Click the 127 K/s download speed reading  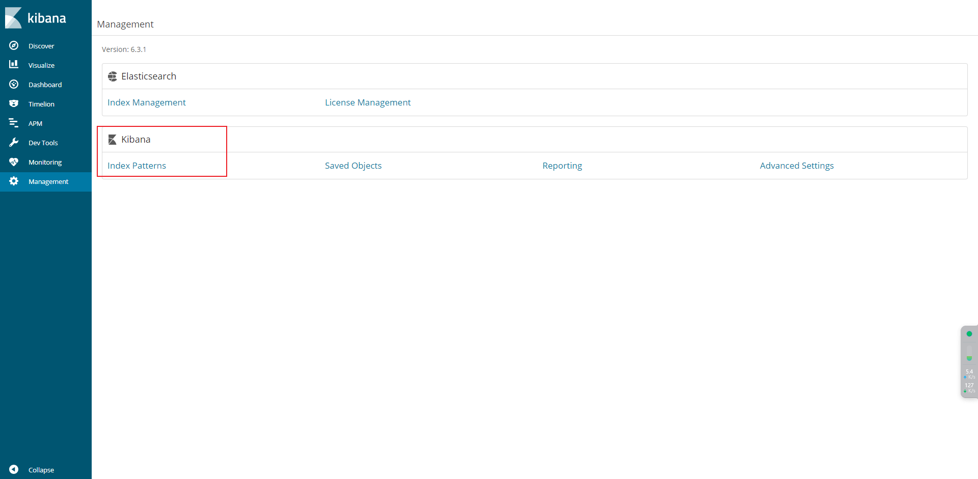click(x=969, y=388)
